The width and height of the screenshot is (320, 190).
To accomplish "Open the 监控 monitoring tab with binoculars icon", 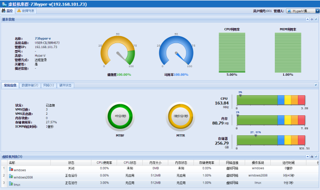I will [8, 11].
